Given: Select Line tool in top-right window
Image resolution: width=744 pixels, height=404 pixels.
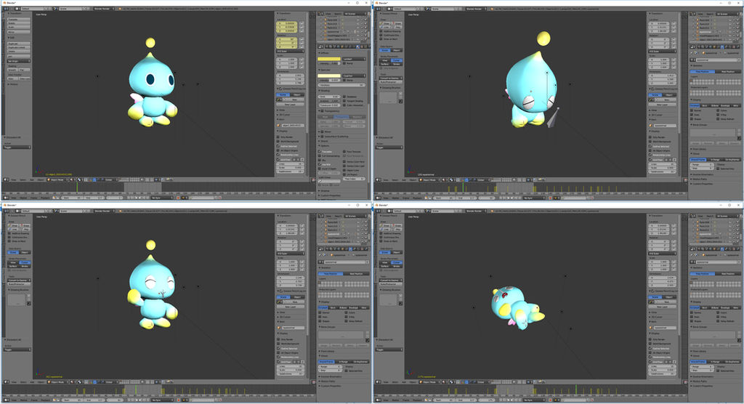Looking at the screenshot, I should (384, 27).
